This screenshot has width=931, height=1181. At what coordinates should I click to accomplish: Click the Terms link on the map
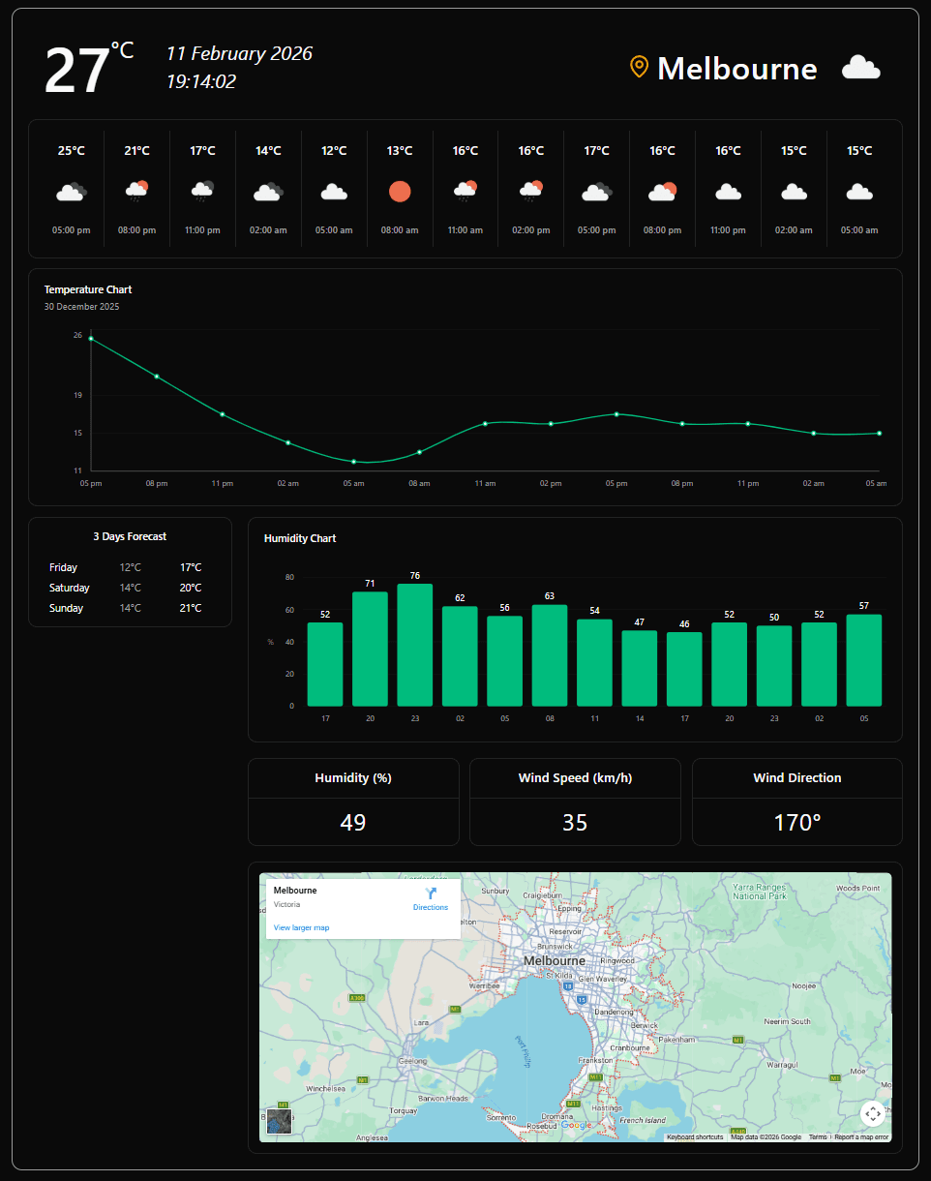[818, 1136]
